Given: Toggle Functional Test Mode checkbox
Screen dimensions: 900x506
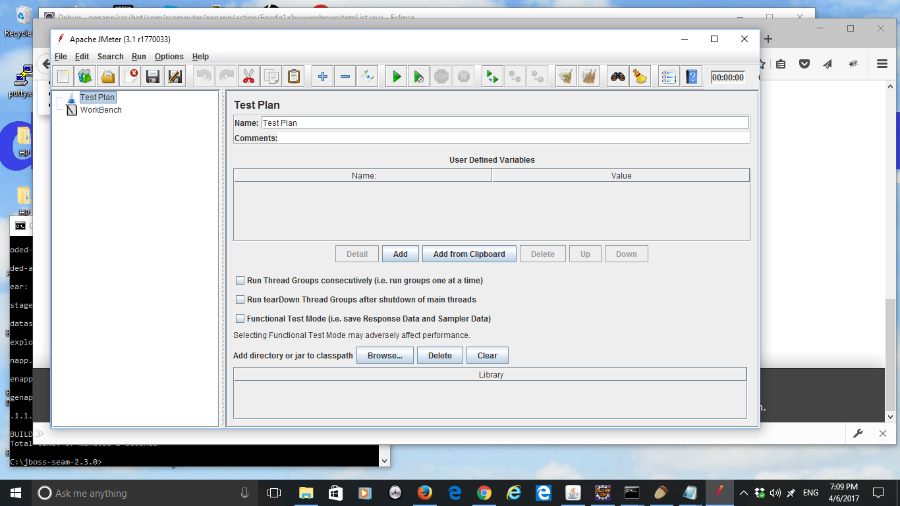Looking at the screenshot, I should pos(240,319).
